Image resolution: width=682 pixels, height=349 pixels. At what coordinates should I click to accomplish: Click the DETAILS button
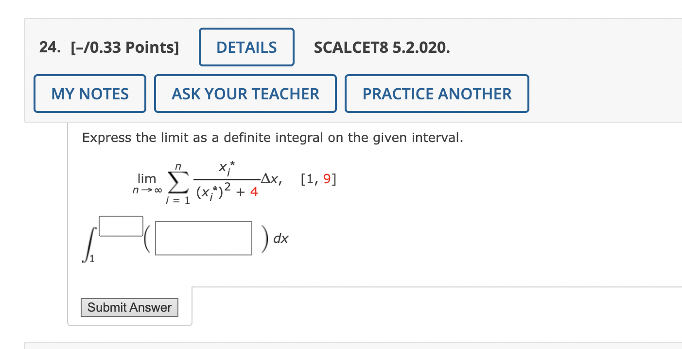point(246,48)
